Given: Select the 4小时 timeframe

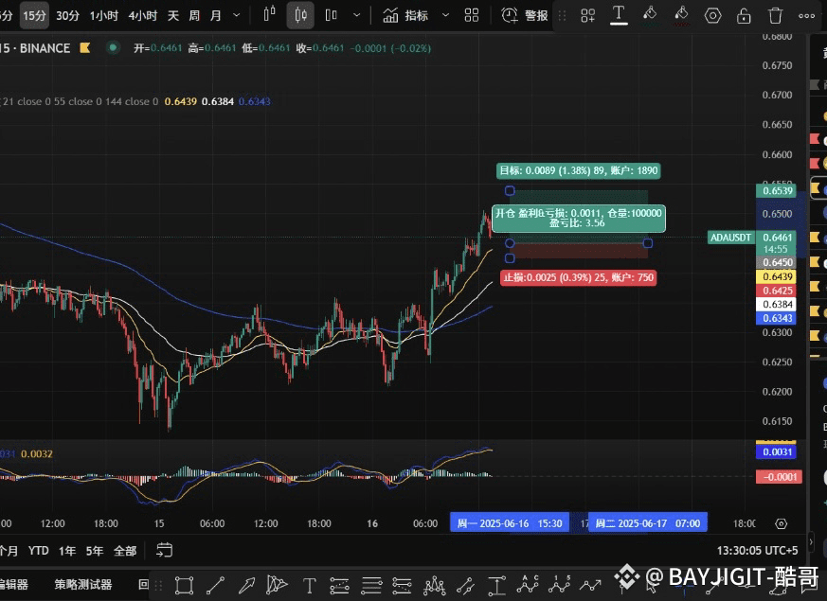Looking at the screenshot, I should (142, 16).
